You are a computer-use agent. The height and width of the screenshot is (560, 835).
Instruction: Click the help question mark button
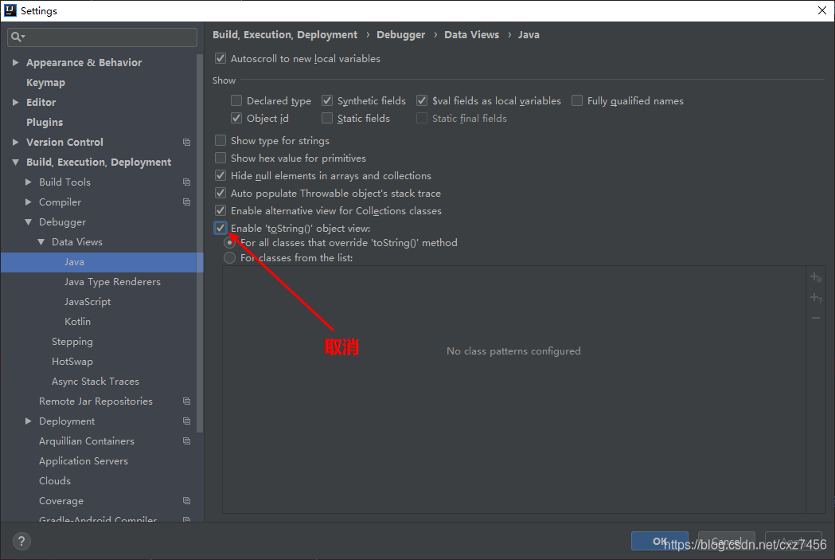coord(21,542)
